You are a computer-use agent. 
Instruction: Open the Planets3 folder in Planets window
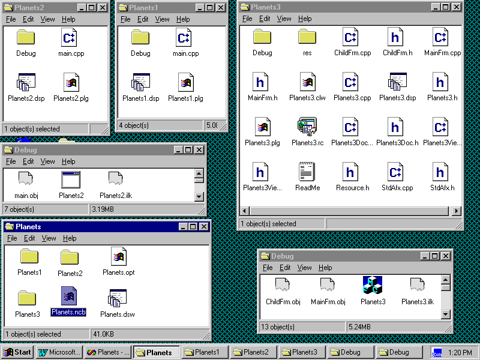[28, 298]
